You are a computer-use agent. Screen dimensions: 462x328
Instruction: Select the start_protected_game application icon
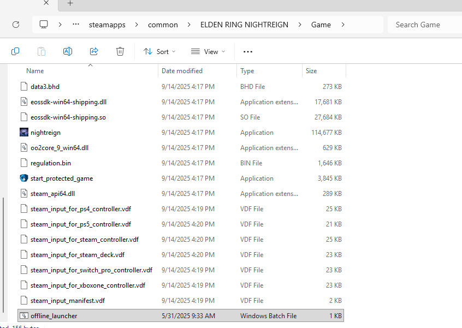(x=23, y=178)
